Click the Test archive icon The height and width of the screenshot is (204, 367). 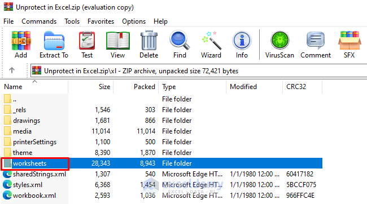pos(87,41)
